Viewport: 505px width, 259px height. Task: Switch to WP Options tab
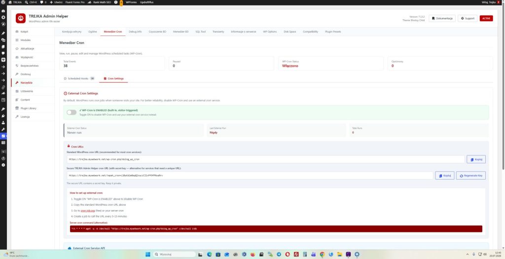click(270, 32)
